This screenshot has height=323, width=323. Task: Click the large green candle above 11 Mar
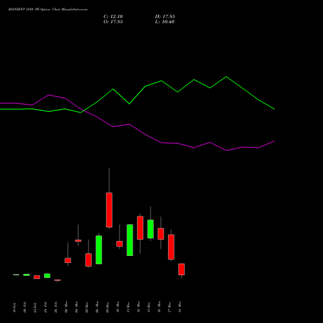point(130,240)
